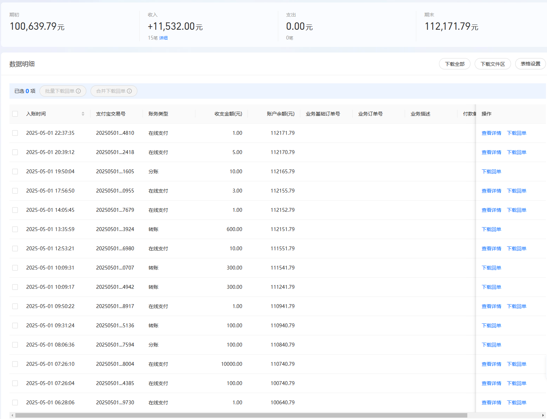The height and width of the screenshot is (419, 547).
Task: Open the 下载文件区 button
Action: coord(493,64)
